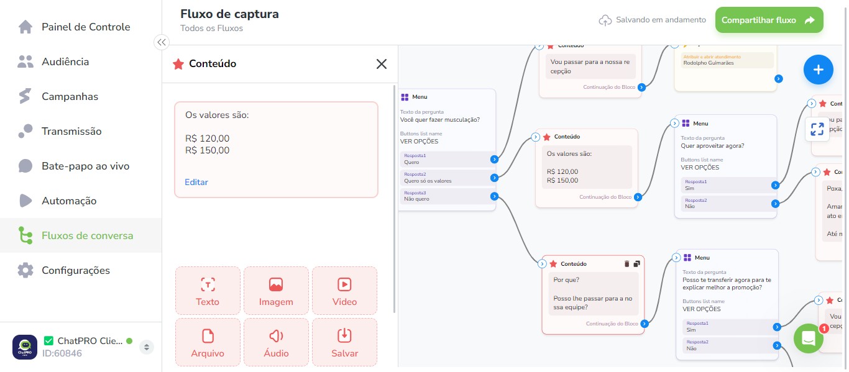Click continuation connector of 'Por que?' block
Viewport: 849px width, 372px height.
645,324
